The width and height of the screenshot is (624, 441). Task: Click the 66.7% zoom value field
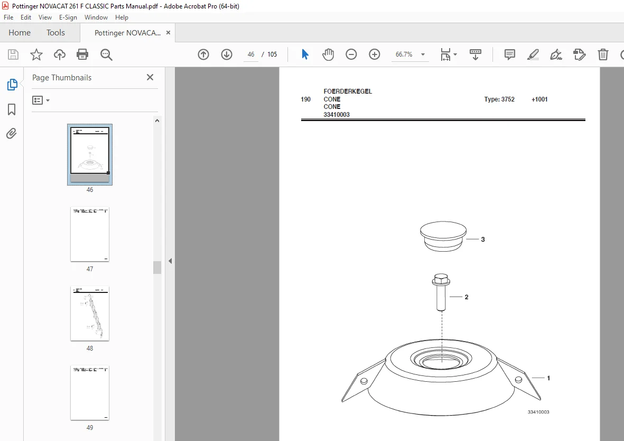(x=404, y=54)
